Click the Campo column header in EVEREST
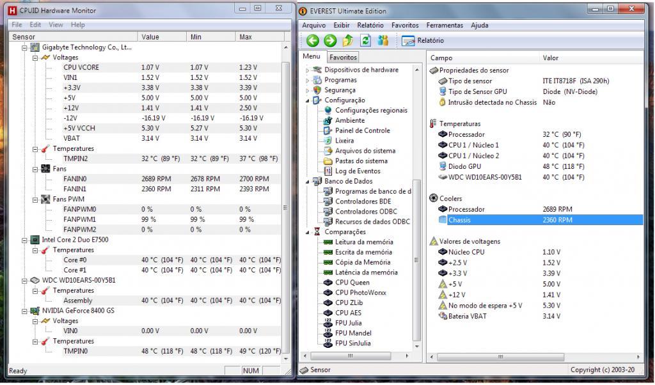This screenshot has width=655, height=385. tap(484, 58)
